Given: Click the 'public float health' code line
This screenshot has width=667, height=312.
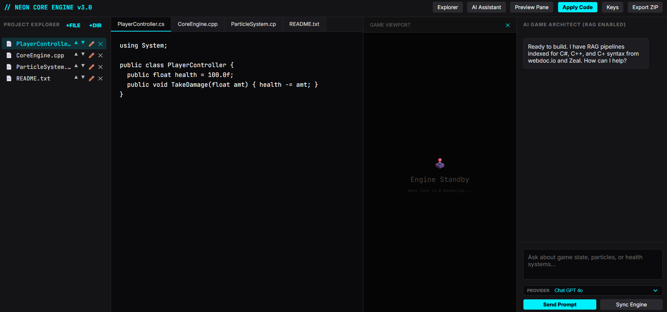Looking at the screenshot, I should 180,75.
